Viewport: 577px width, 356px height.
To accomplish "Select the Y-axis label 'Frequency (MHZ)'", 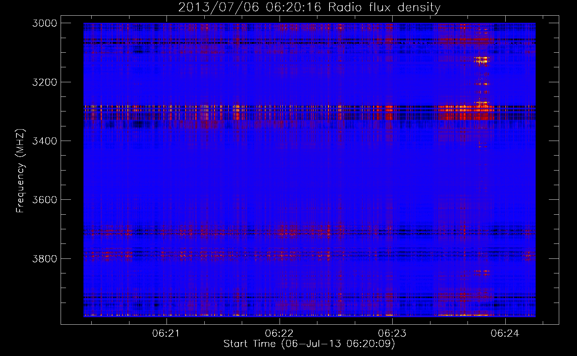I will [x=20, y=171].
